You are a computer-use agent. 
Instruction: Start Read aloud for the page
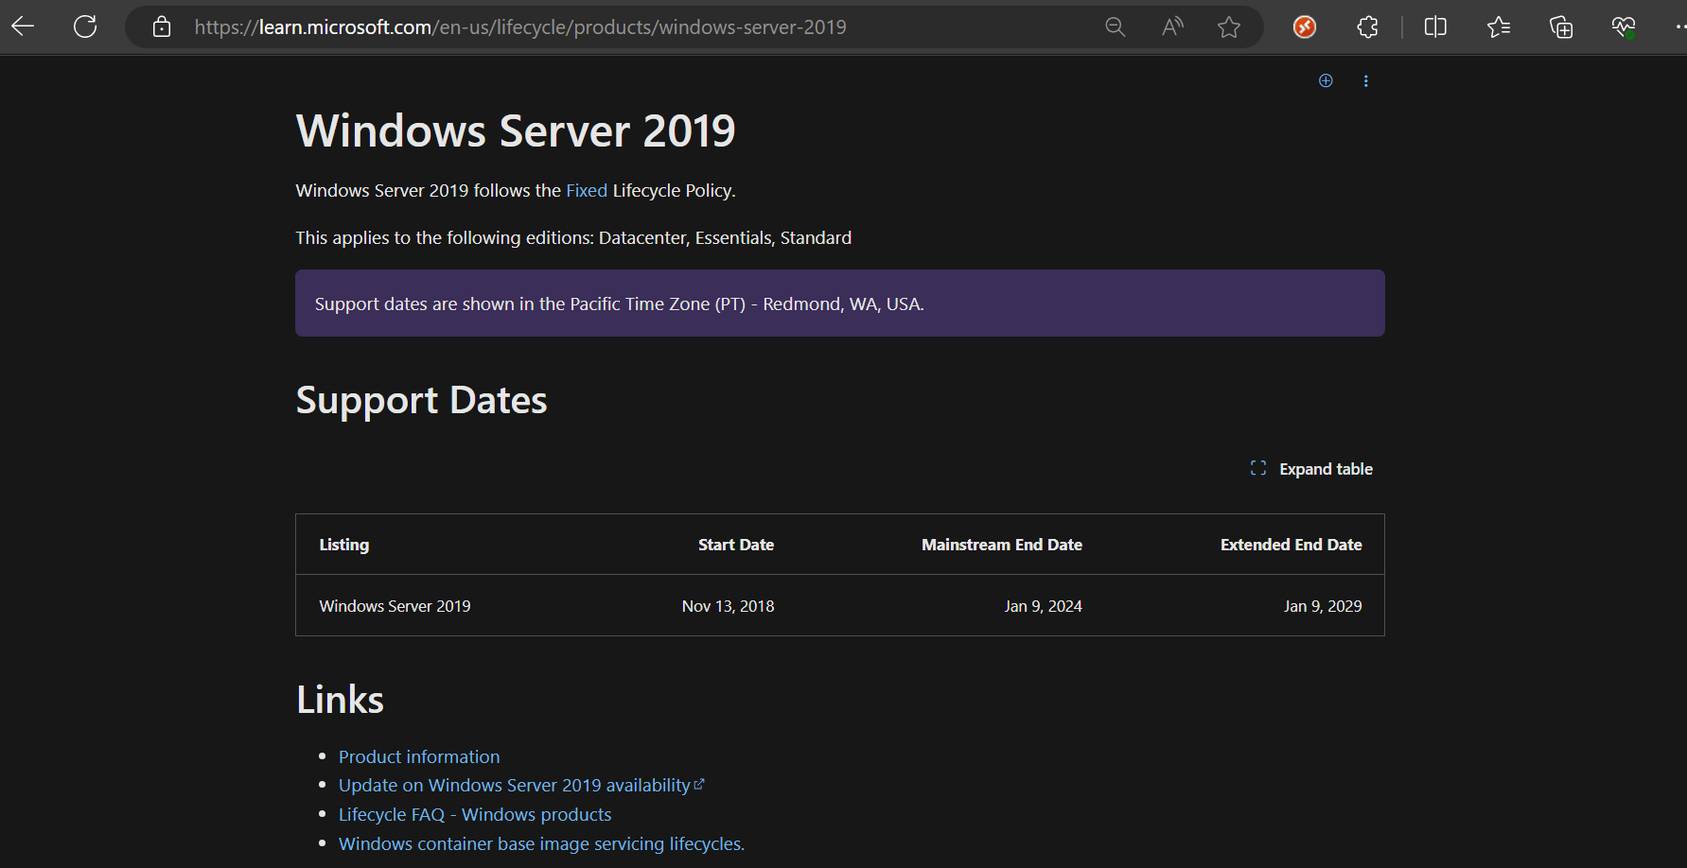(1171, 26)
